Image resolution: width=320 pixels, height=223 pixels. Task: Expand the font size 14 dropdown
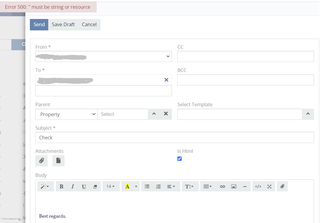[111, 187]
